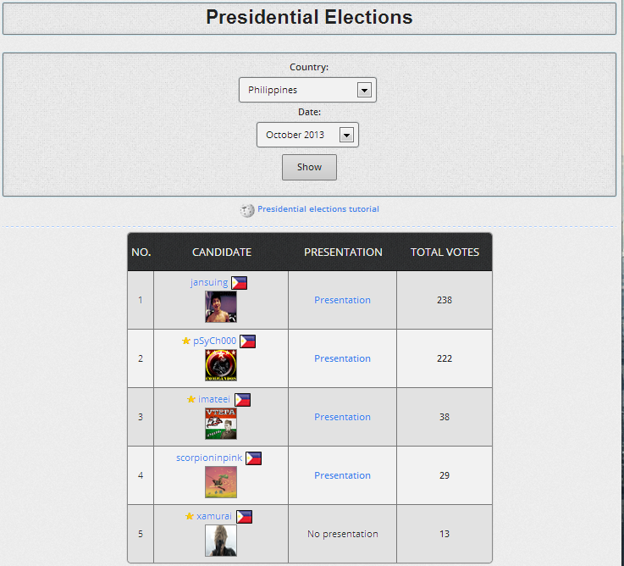
Task: Click the flag icon next to scorpioninpink
Action: [253, 458]
